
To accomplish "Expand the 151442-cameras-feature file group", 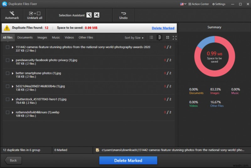I will 13,47.
